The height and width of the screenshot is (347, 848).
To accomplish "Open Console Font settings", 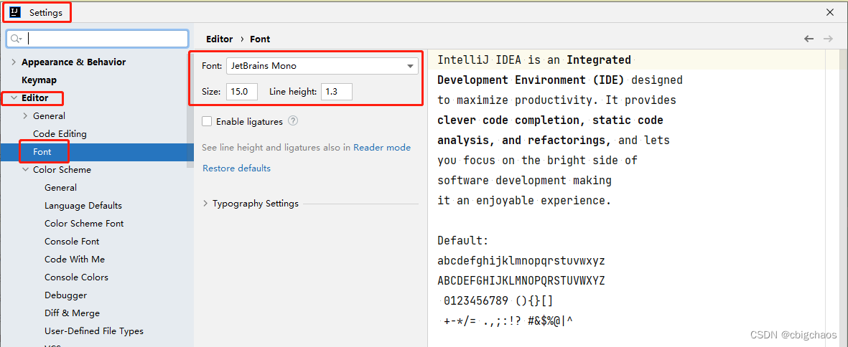I will [72, 241].
